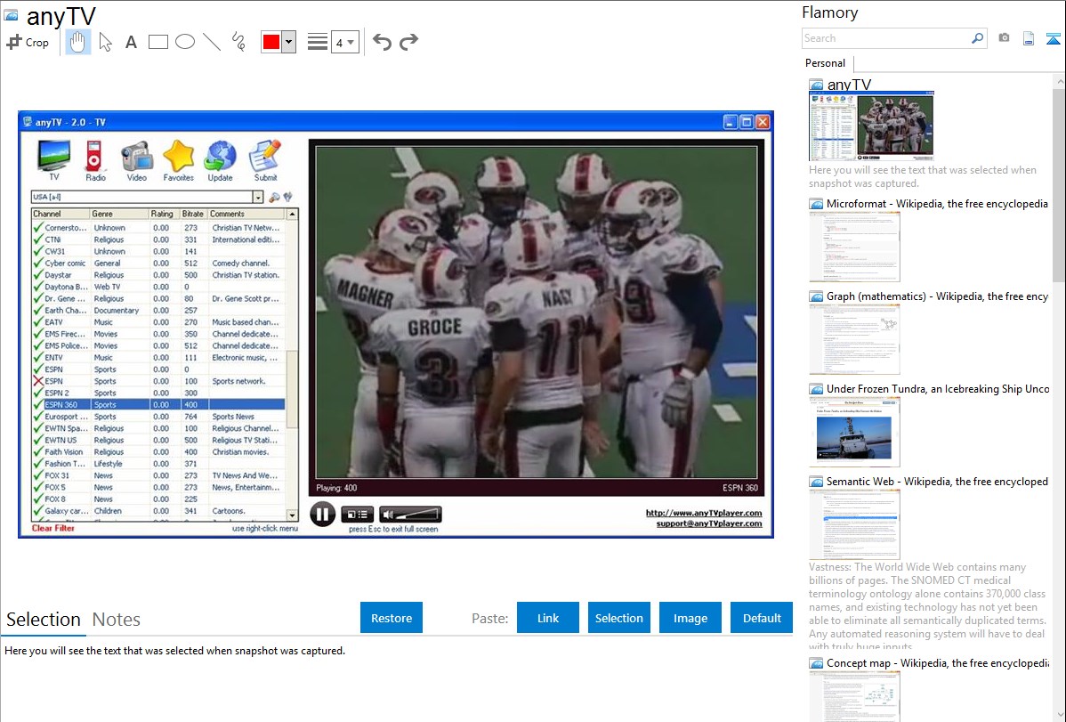Viewport: 1066px width, 722px height.
Task: Select the ESPN 360 channel row
Action: (158, 405)
